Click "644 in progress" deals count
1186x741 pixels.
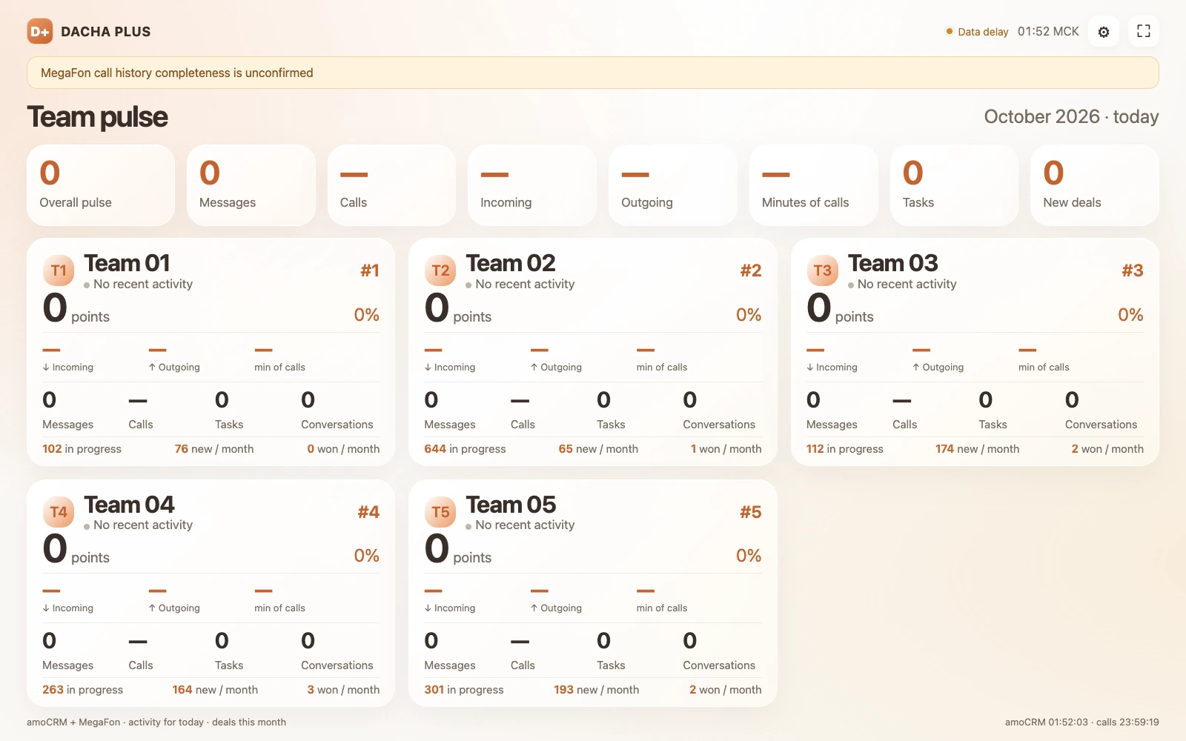(x=465, y=449)
